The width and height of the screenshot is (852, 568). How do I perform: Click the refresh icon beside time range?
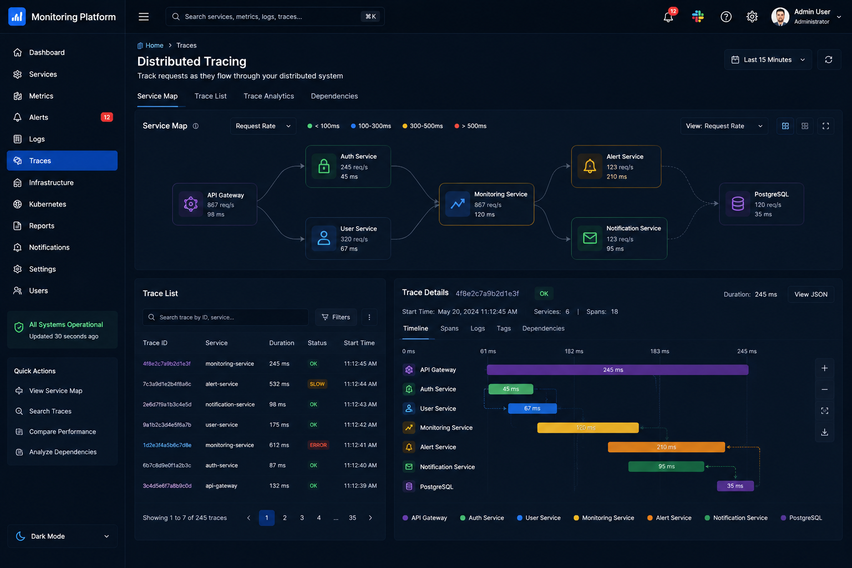click(828, 59)
